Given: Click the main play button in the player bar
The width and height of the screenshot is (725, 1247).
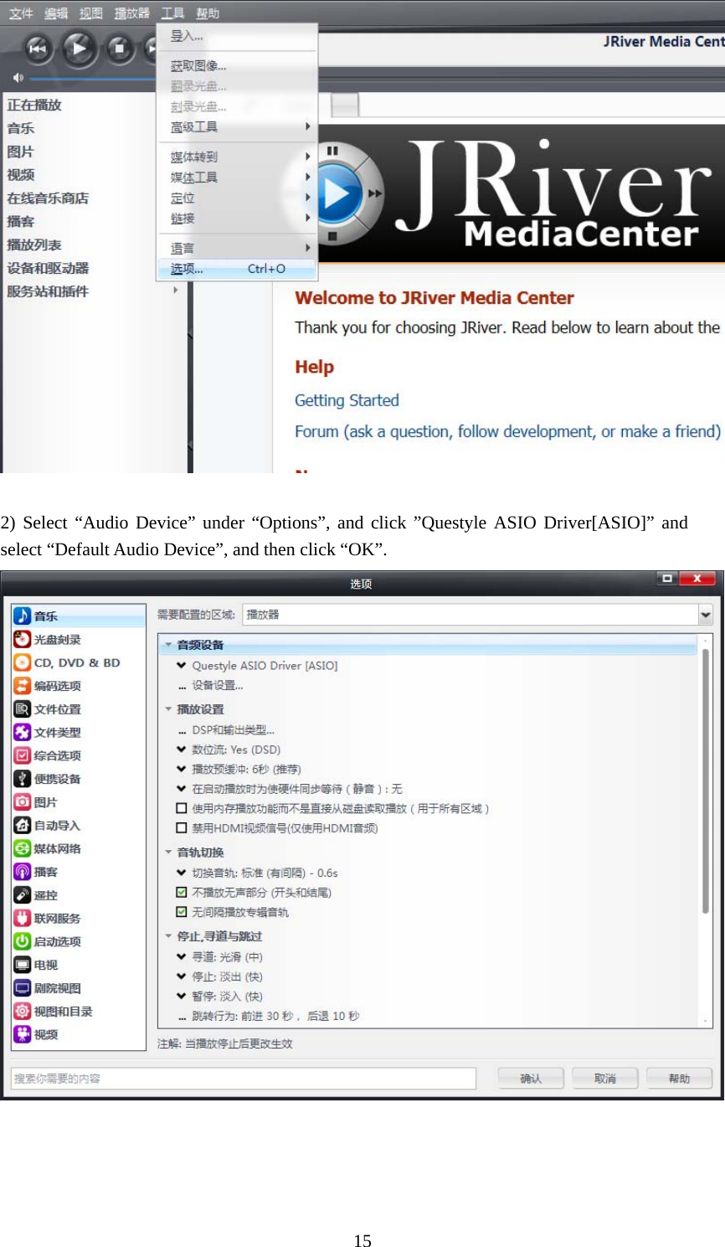Looking at the screenshot, I should (x=80, y=49).
